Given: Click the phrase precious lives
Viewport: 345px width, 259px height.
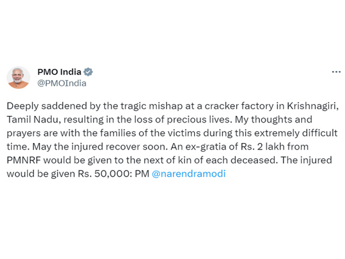Looking at the screenshot, I should pyautogui.click(x=199, y=120).
